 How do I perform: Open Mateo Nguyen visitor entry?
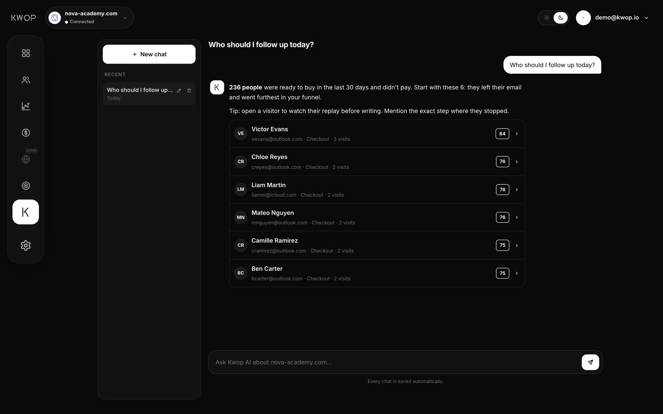[377, 218]
